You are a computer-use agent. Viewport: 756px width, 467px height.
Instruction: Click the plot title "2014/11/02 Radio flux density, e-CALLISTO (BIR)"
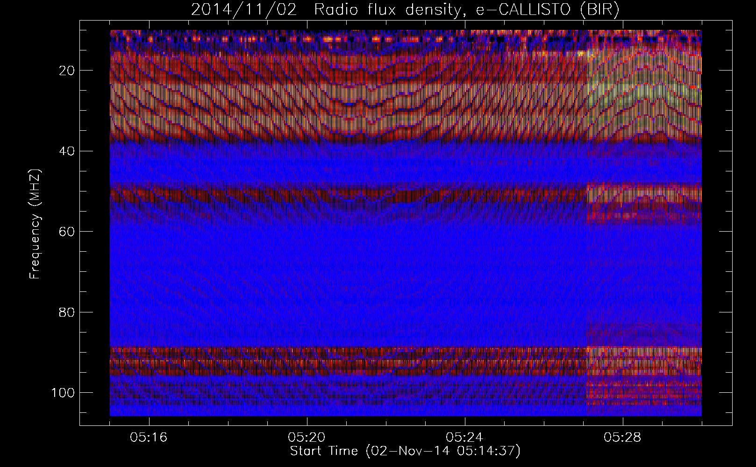(405, 10)
